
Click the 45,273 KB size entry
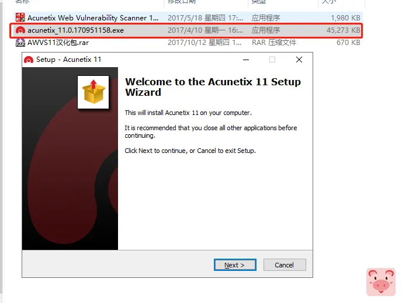(x=344, y=30)
